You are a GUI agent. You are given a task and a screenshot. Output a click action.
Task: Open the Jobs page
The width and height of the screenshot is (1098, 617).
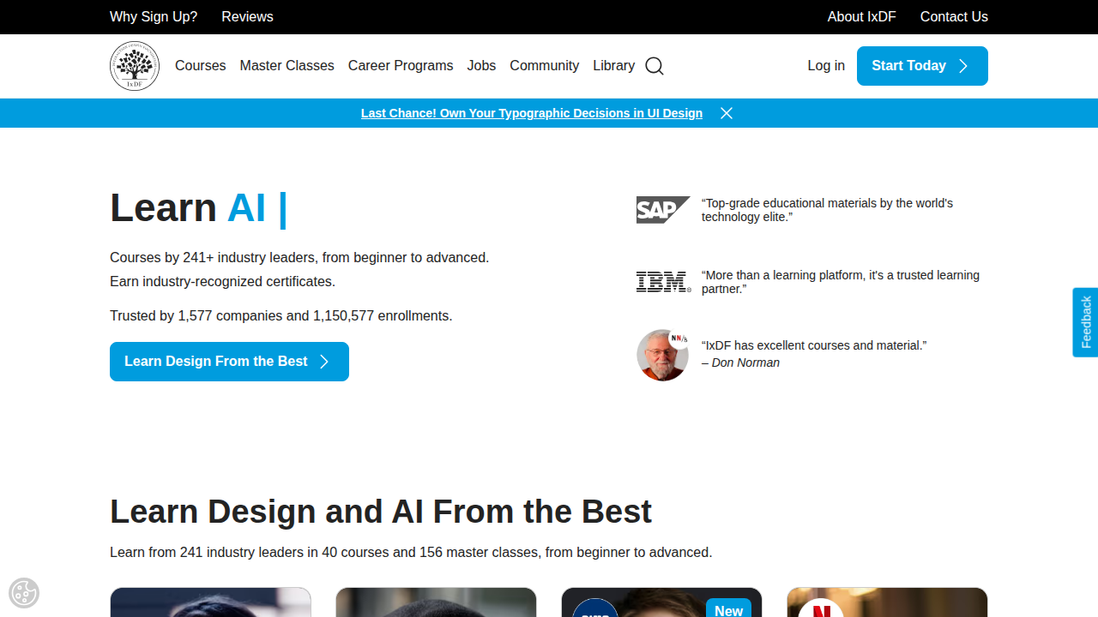[x=481, y=66]
